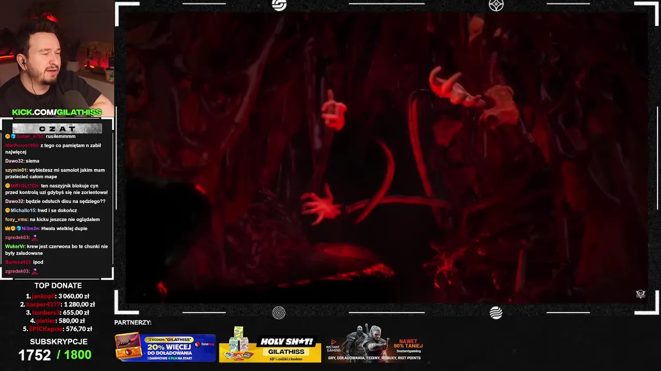The image size is (661, 371).
Task: Click the KICK.COM/GILATHISS channel link
Action: (x=57, y=112)
